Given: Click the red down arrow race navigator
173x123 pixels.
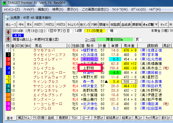Looking at the screenshot, I should click(x=8, y=39).
